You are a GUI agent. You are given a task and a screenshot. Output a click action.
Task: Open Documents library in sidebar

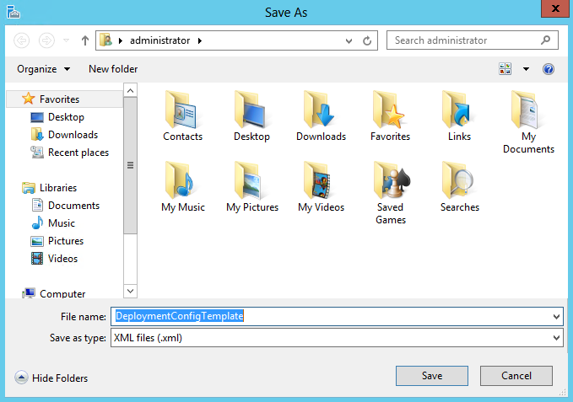tap(66, 206)
